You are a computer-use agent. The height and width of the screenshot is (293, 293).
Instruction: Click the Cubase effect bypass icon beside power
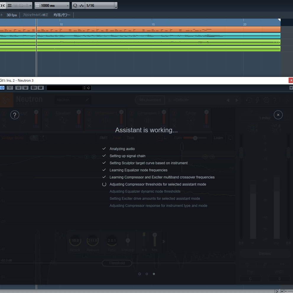pos(10,88)
